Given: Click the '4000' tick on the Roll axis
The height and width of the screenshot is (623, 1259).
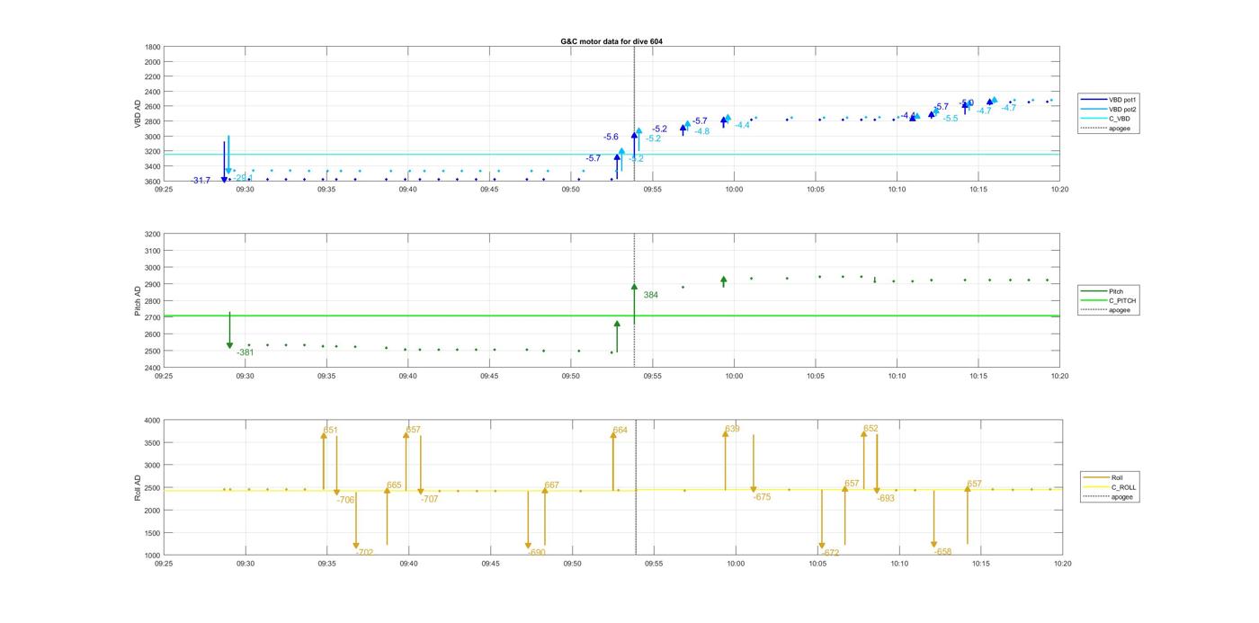Looking at the screenshot, I should [151, 421].
